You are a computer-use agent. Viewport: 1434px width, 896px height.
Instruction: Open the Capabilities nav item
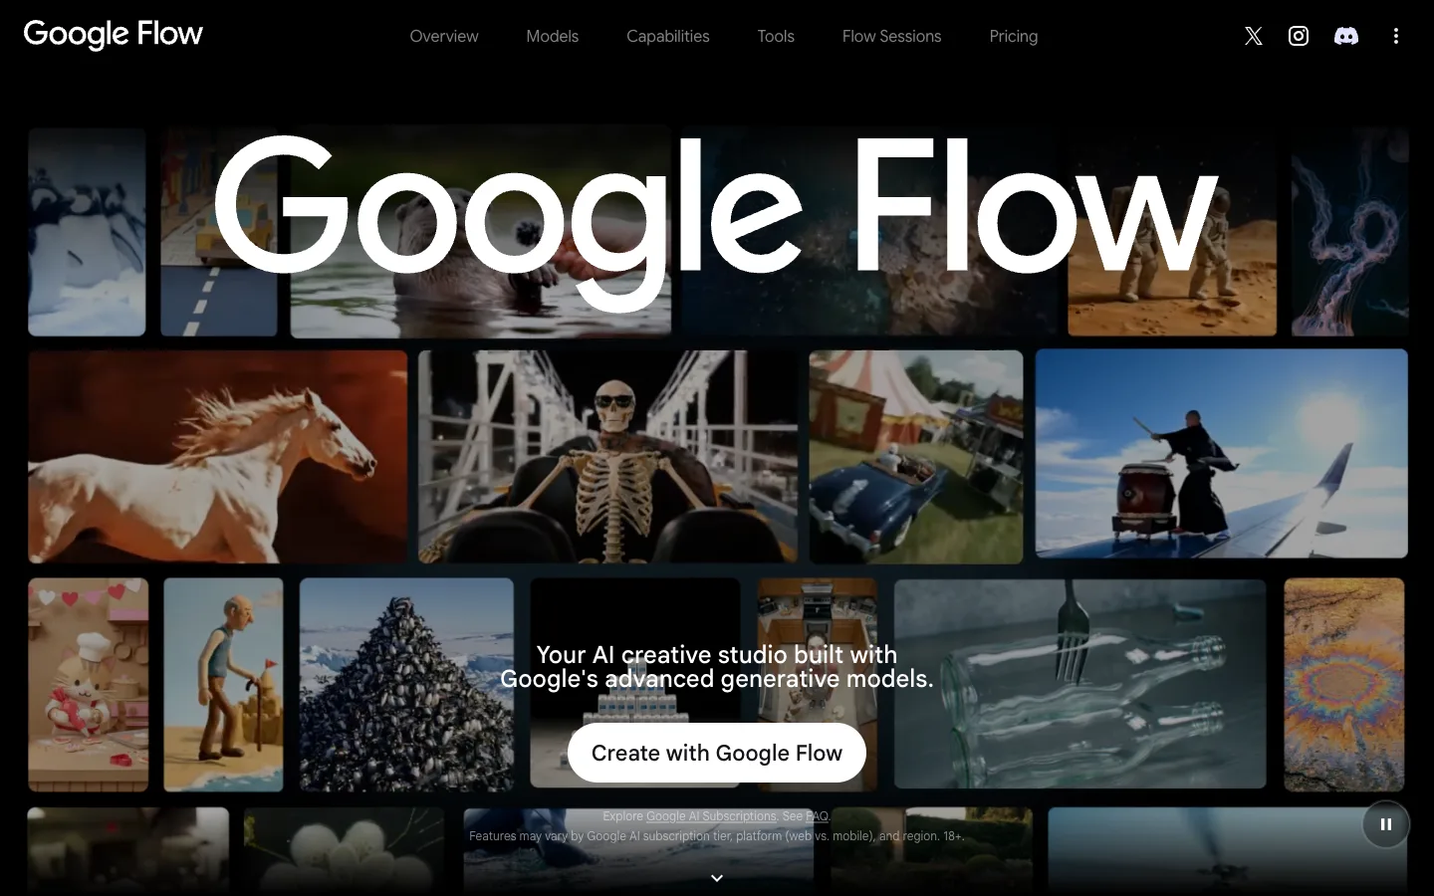(667, 36)
